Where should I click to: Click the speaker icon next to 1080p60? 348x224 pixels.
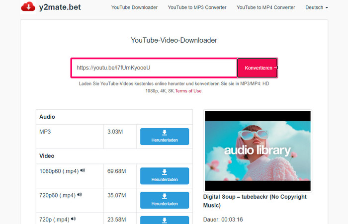83,171
